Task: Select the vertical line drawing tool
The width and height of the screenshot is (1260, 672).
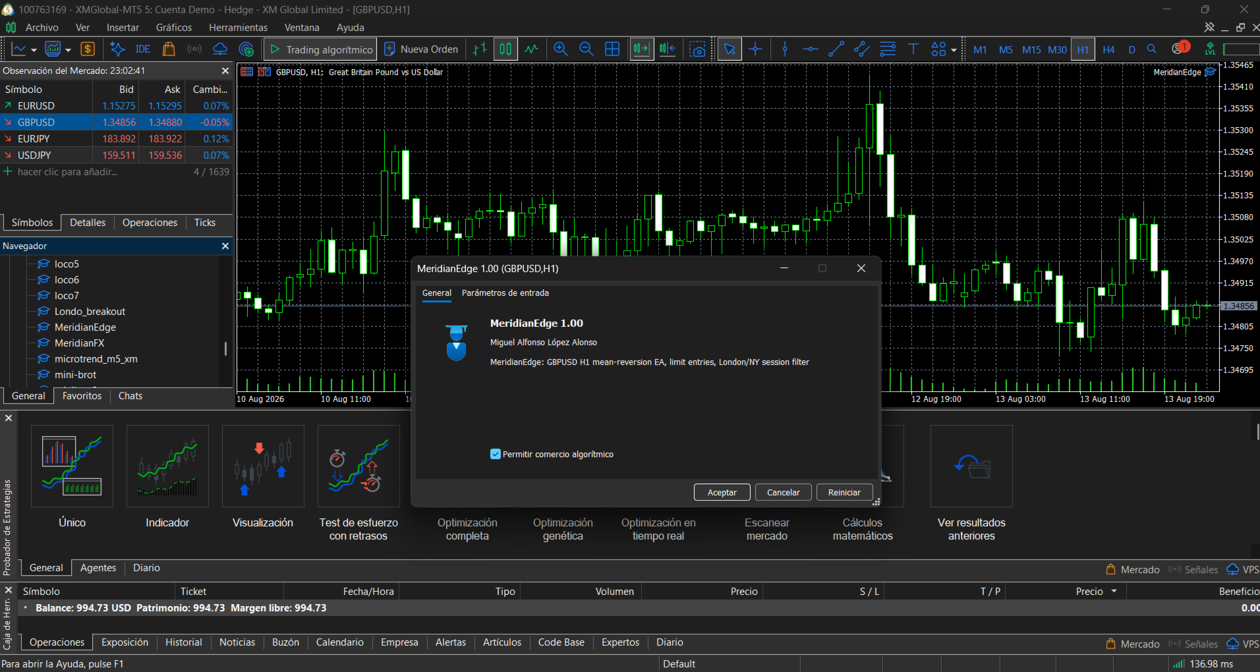Action: point(784,49)
